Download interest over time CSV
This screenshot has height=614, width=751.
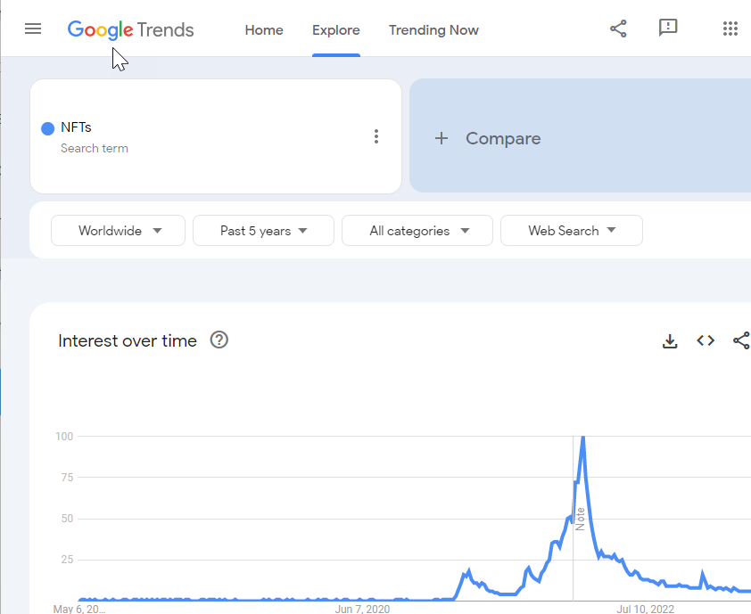(670, 341)
